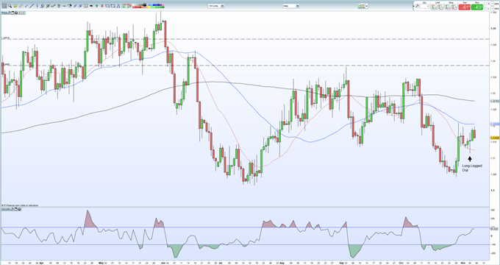
Task: Select the eraser tool in toolbar
Action: (x=21, y=5)
